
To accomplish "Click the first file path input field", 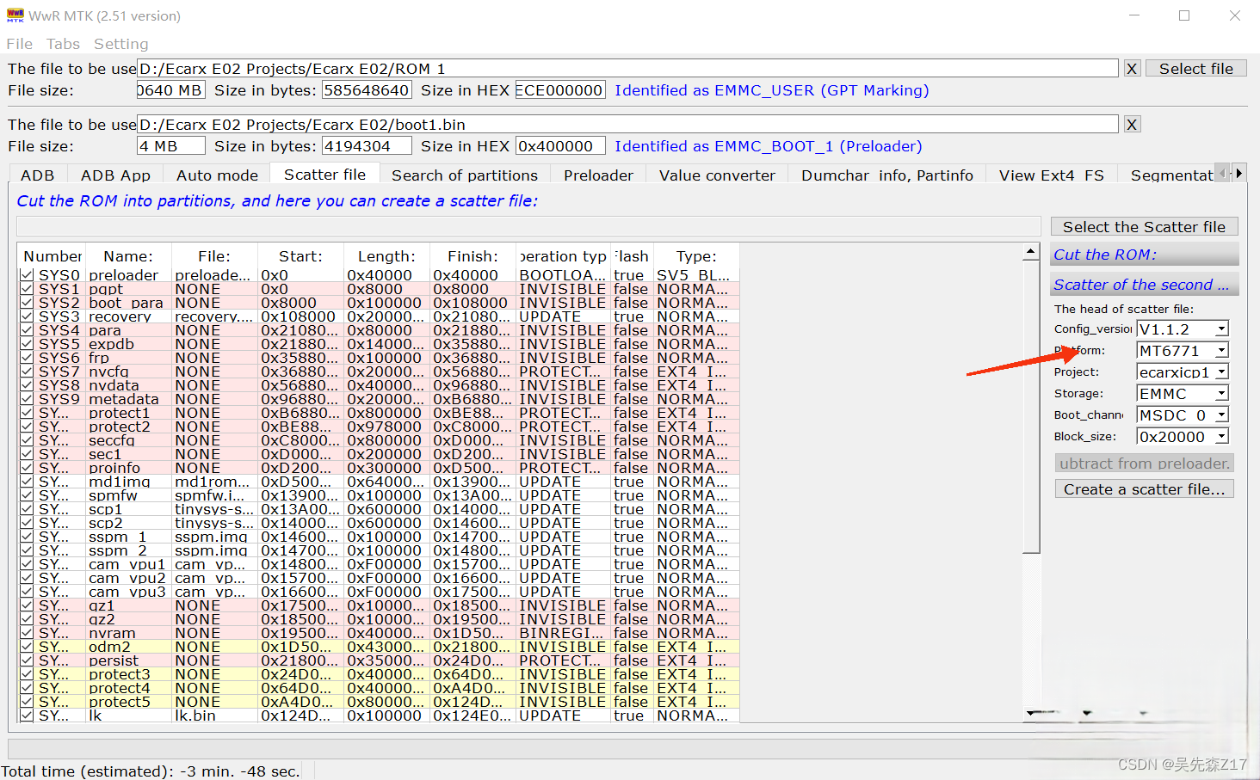I will pyautogui.click(x=627, y=69).
